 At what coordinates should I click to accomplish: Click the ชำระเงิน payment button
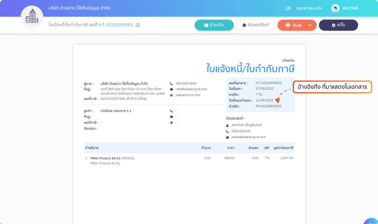214,25
